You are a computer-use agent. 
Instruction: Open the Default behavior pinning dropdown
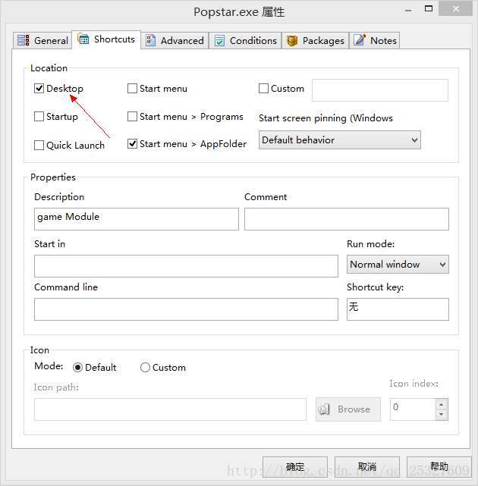point(340,140)
